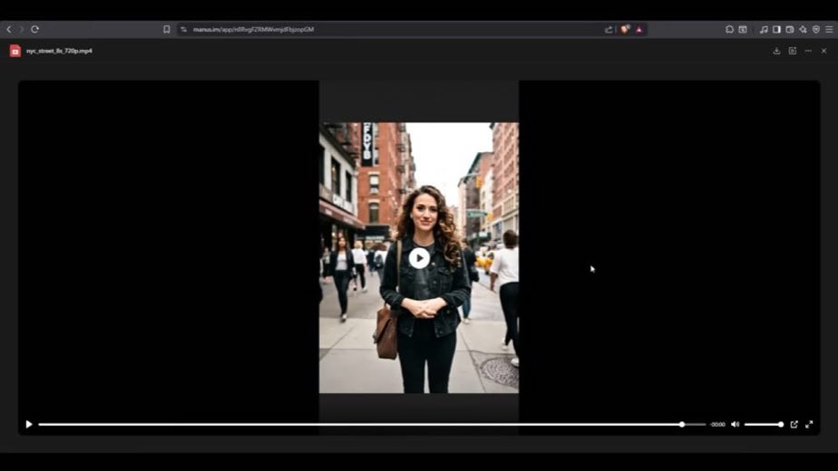The width and height of the screenshot is (838, 471).
Task: Pop out the video player
Action: (794, 425)
